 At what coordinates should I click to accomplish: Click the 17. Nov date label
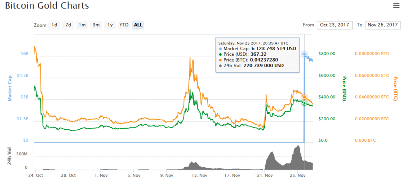(x=232, y=176)
